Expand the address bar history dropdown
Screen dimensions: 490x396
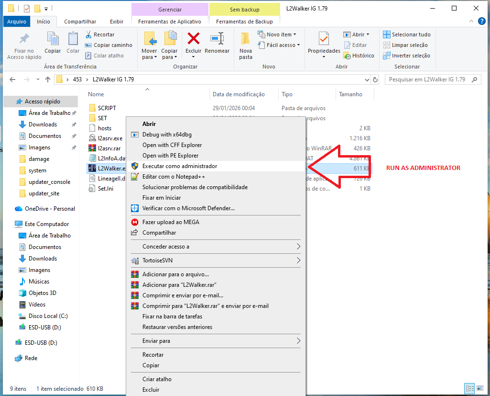tap(367, 79)
